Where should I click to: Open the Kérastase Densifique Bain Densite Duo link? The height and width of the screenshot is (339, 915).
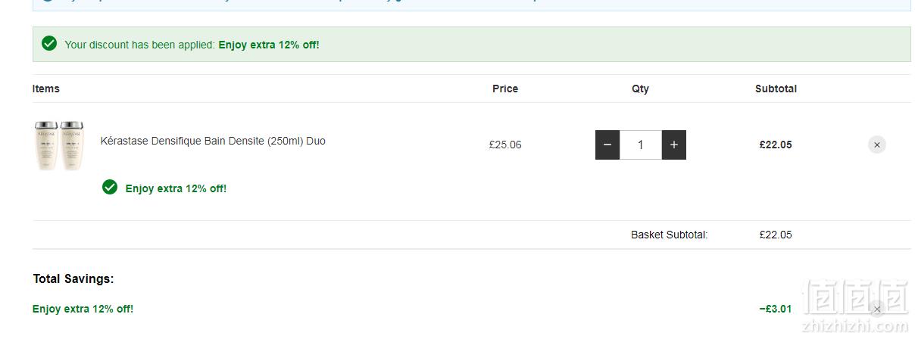point(213,141)
